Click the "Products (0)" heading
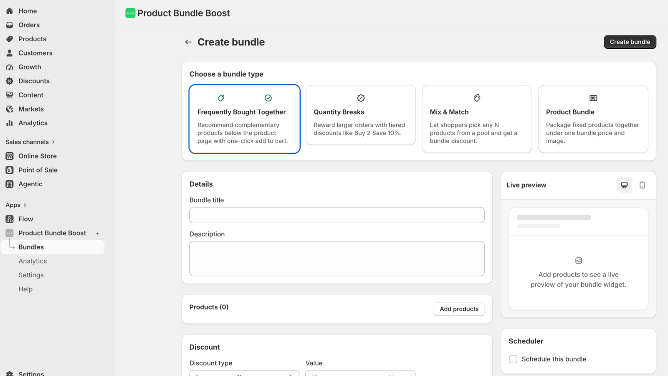668x376 pixels. (x=209, y=307)
